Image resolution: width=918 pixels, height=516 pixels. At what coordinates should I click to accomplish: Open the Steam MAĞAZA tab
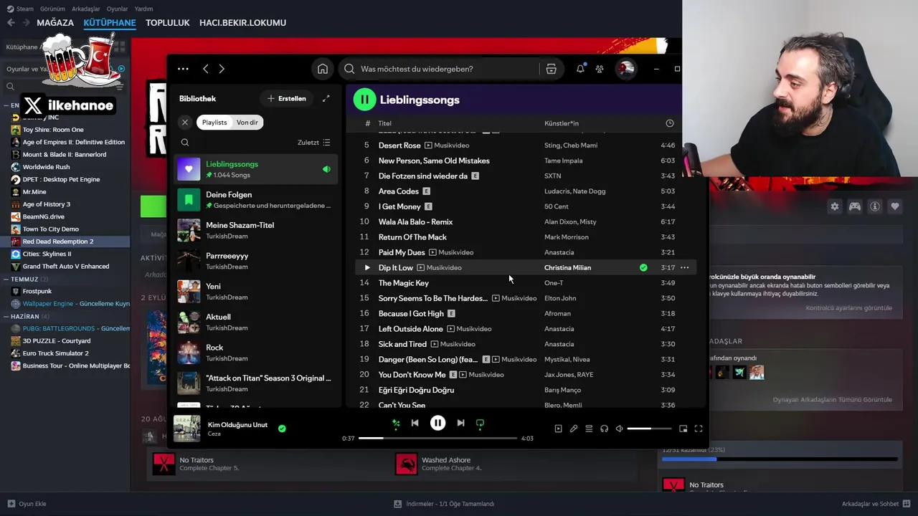point(55,23)
